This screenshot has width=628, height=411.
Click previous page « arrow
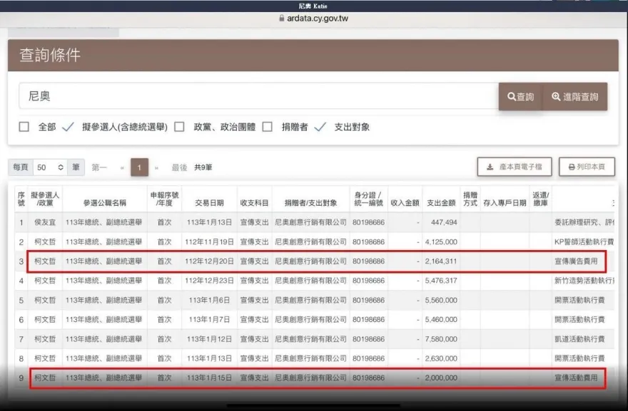tap(122, 167)
